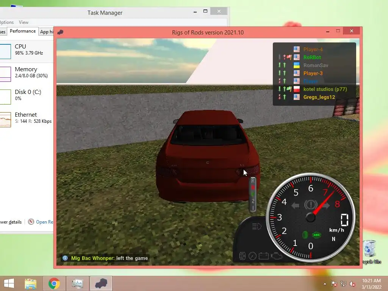This screenshot has height=291, width=388.
Task: Click the green indicator left of ABS
Action: 305,235
